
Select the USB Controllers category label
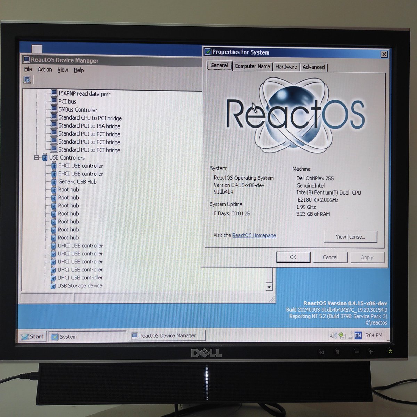tap(67, 157)
